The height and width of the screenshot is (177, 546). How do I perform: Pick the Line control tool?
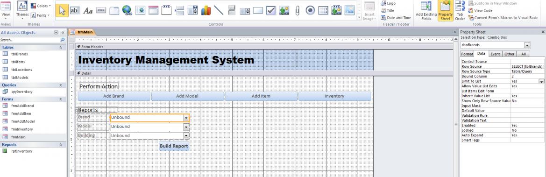tap(219, 10)
